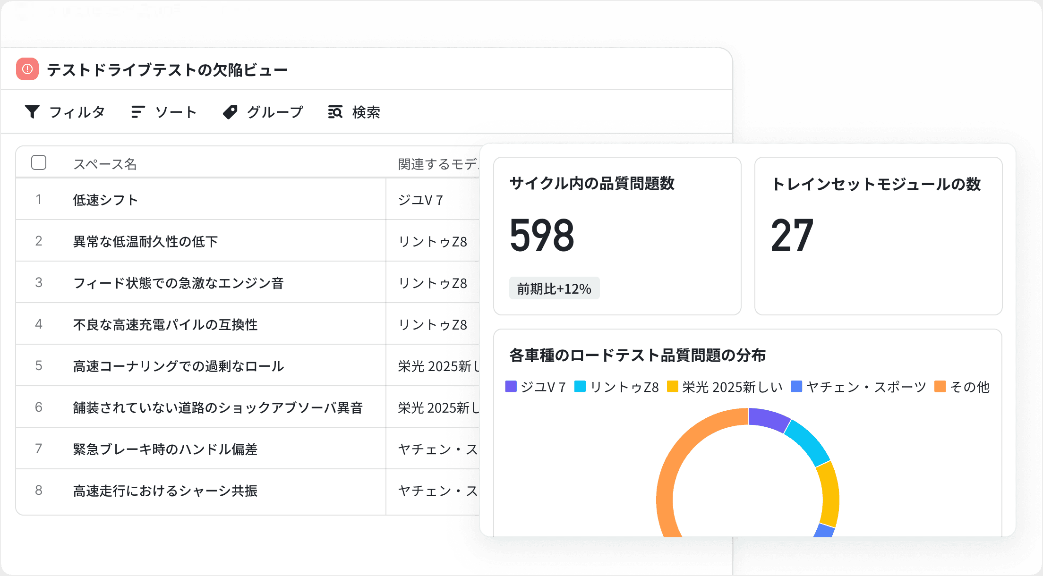Image resolution: width=1043 pixels, height=576 pixels.
Task: Click the 前期比+12% badge
Action: pos(554,288)
